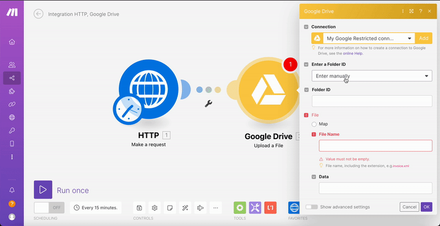Viewport: 440px width, 226px height.
Task: Click the Add connection button
Action: [x=424, y=38]
